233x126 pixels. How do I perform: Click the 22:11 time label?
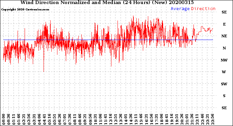tap(197, 119)
